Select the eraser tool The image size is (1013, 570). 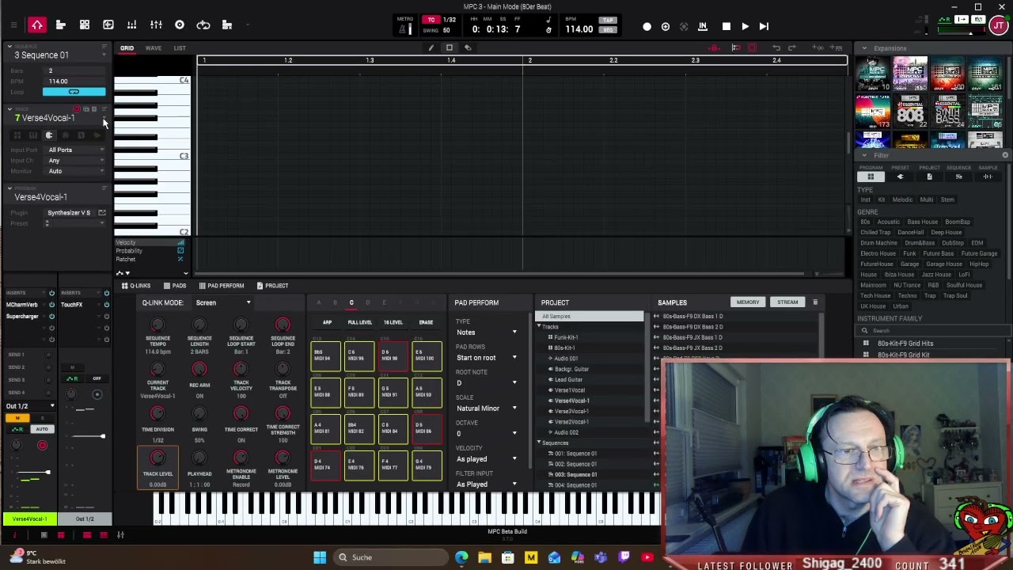pyautogui.click(x=468, y=48)
